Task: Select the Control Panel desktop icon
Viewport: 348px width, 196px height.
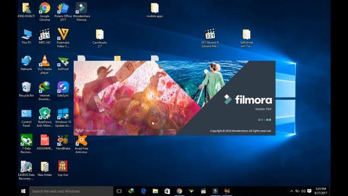Action: [x=26, y=118]
